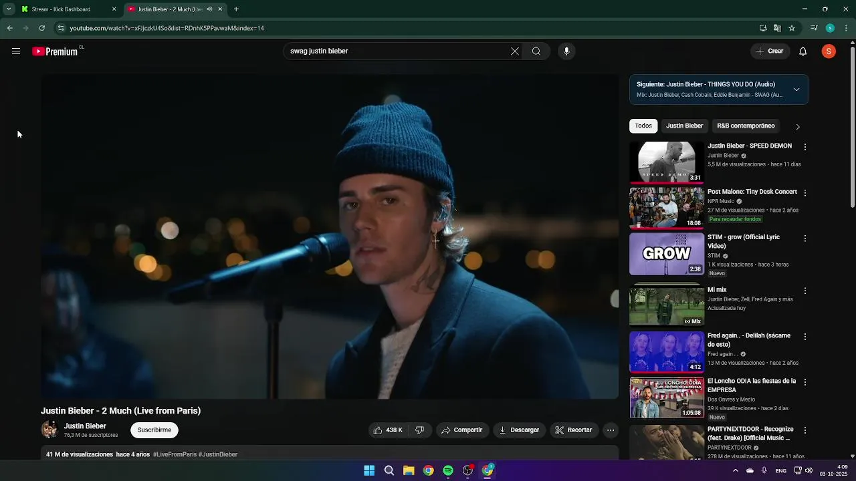856x481 pixels.
Task: Click the Recortar button
Action: pos(573,430)
